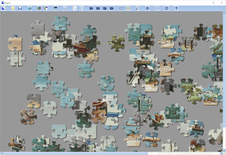Image resolution: width=226 pixels, height=155 pixels.
Task: Click the lone green puzzle piece at top center
Action: 116,43
